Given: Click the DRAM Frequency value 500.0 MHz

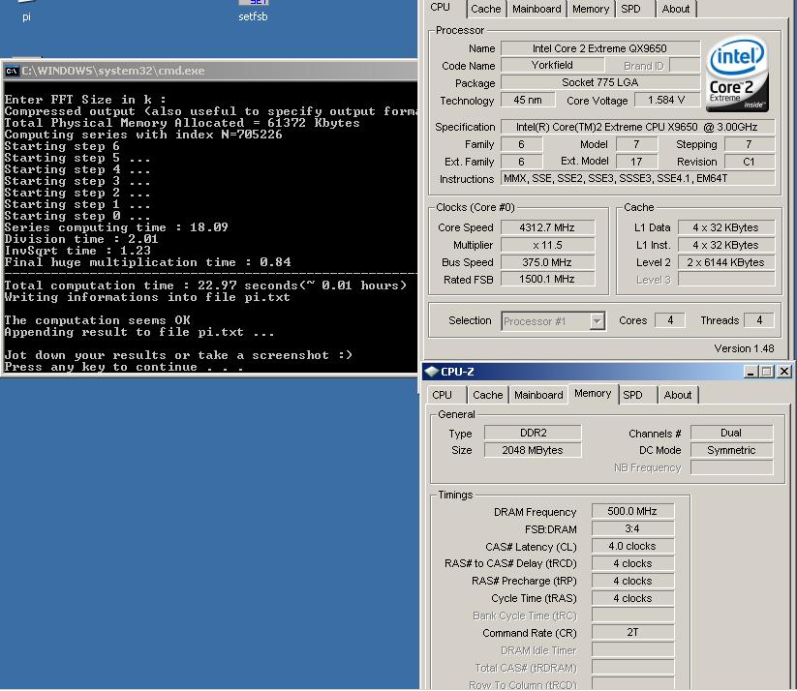Looking at the screenshot, I should 632,511.
